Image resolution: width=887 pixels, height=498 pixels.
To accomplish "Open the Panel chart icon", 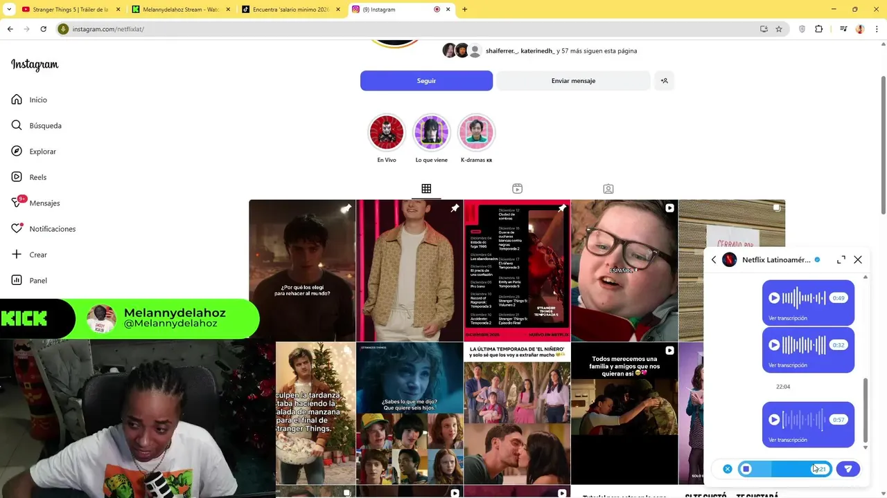I will pyautogui.click(x=17, y=280).
